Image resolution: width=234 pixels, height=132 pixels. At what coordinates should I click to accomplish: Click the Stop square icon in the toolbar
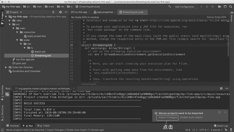point(213,7)
